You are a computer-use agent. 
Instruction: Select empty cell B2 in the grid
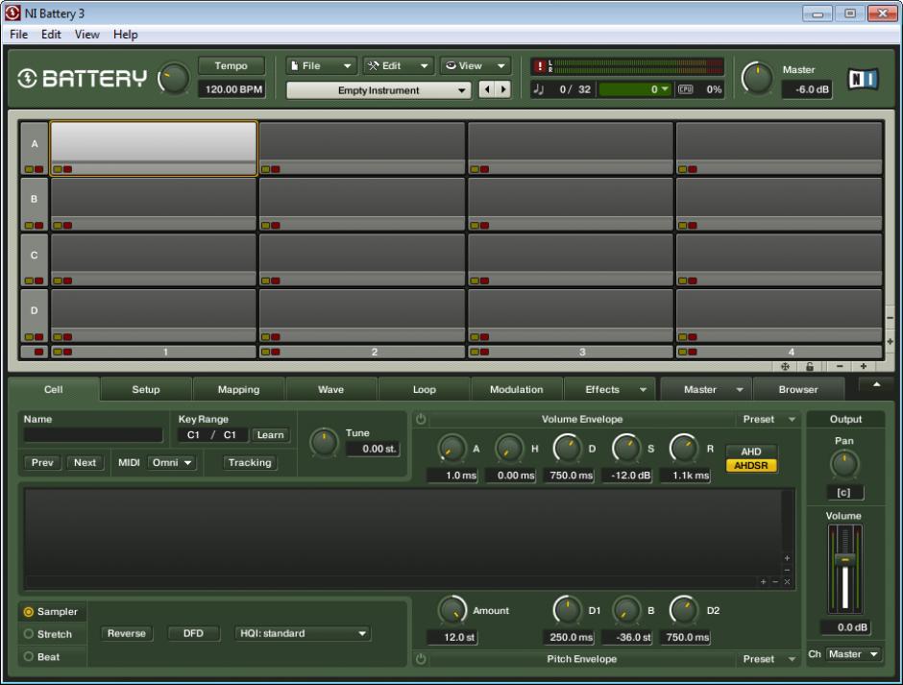[x=361, y=204]
